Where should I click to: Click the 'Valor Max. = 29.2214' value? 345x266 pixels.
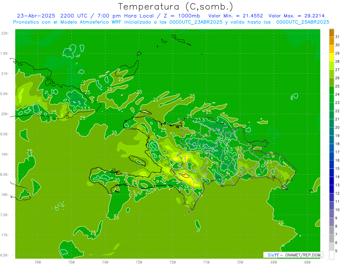[x=297, y=16]
